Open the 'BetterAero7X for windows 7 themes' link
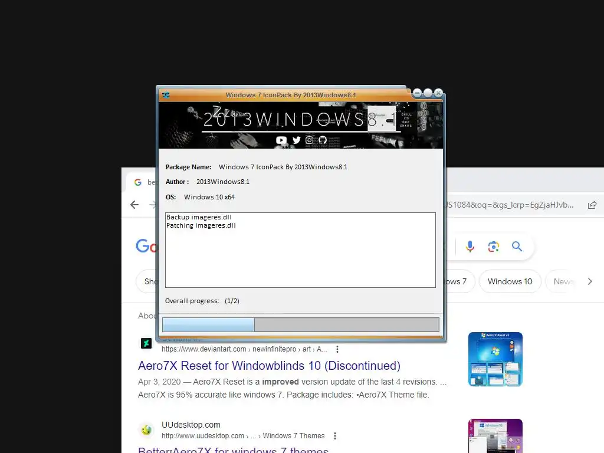The height and width of the screenshot is (453, 604). pyautogui.click(x=233, y=449)
